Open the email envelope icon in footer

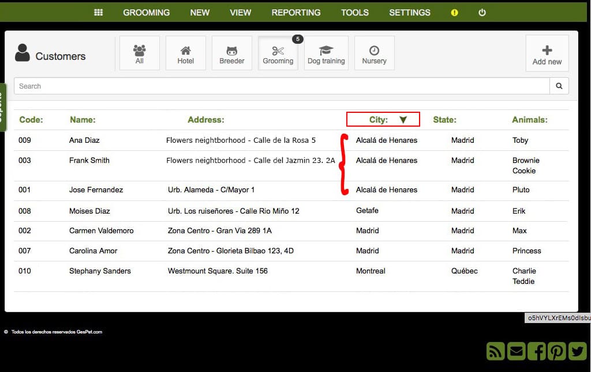(516, 351)
